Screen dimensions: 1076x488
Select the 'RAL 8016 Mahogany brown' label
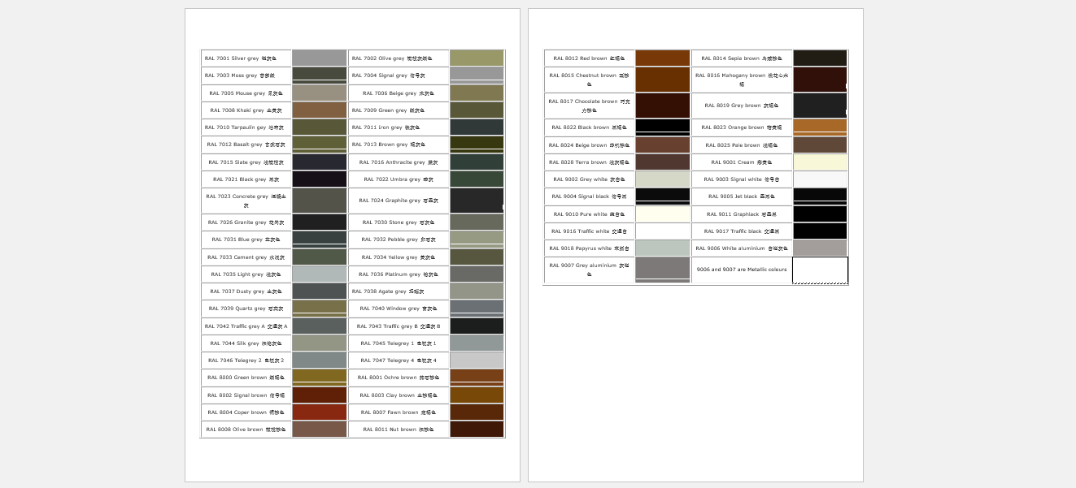click(x=741, y=80)
